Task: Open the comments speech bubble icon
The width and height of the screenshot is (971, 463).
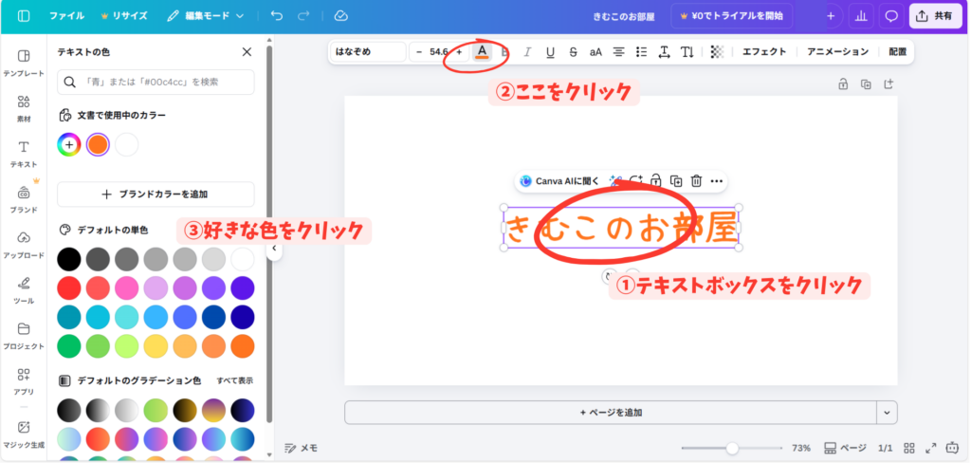Action: (891, 16)
